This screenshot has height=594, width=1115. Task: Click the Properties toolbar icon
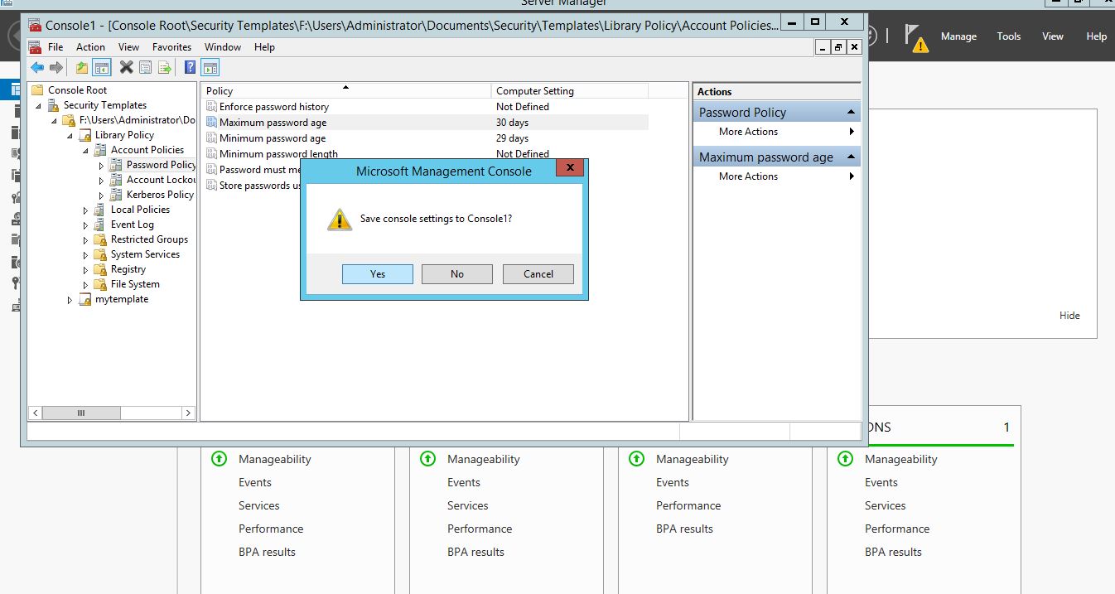point(146,68)
